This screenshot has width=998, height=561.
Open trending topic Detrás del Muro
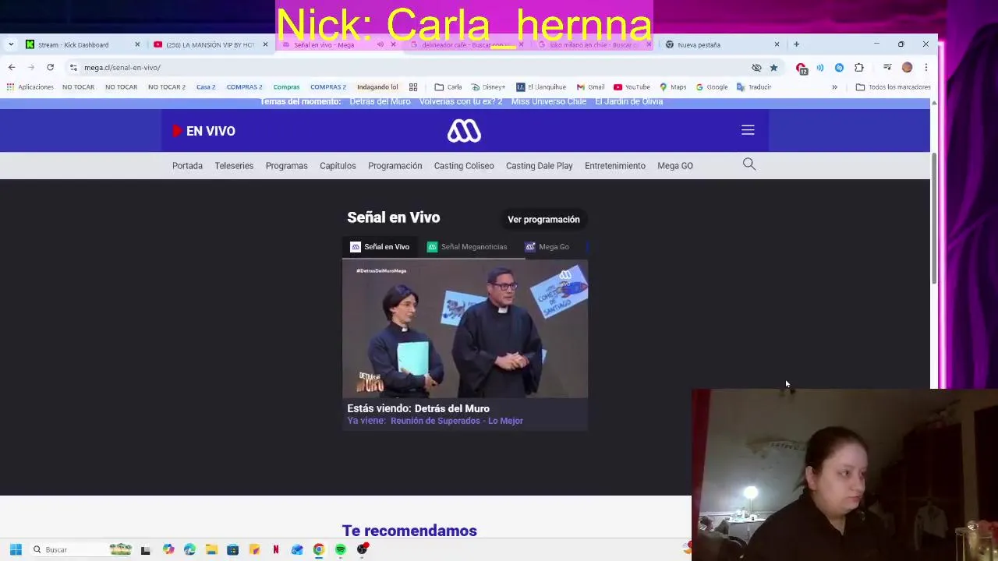(380, 101)
